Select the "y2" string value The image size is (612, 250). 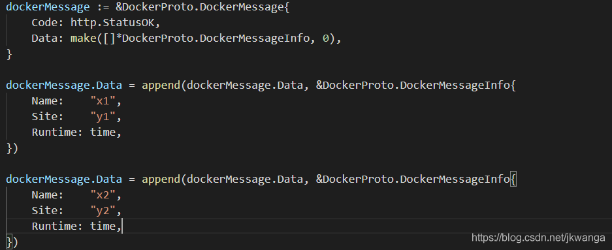103,211
